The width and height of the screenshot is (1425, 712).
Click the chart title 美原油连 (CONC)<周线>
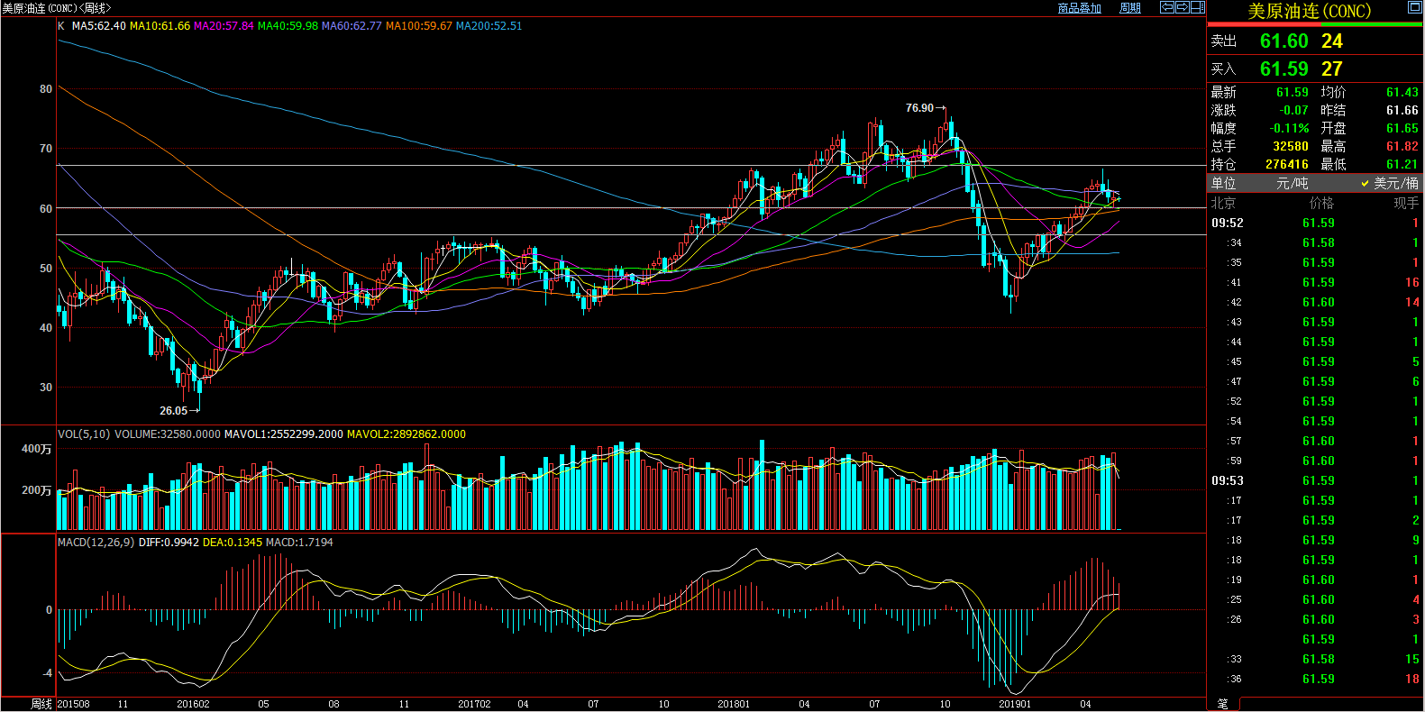pos(57,8)
